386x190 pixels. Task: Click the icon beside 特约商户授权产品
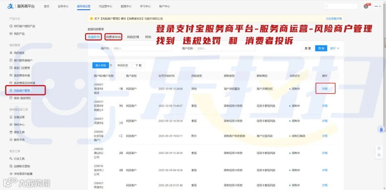(x=11, y=26)
